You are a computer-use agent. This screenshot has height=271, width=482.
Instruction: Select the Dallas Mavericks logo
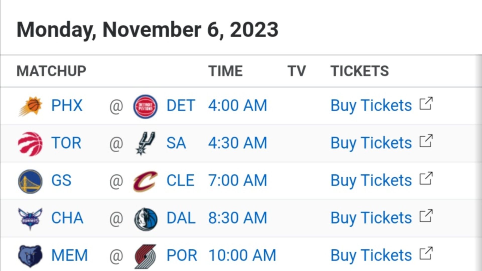pyautogui.click(x=146, y=219)
